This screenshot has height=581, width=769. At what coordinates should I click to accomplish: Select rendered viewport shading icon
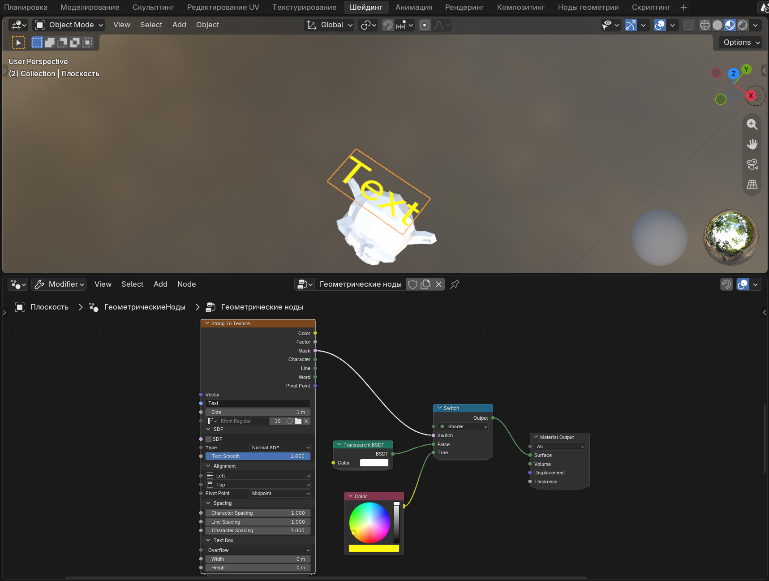(743, 25)
